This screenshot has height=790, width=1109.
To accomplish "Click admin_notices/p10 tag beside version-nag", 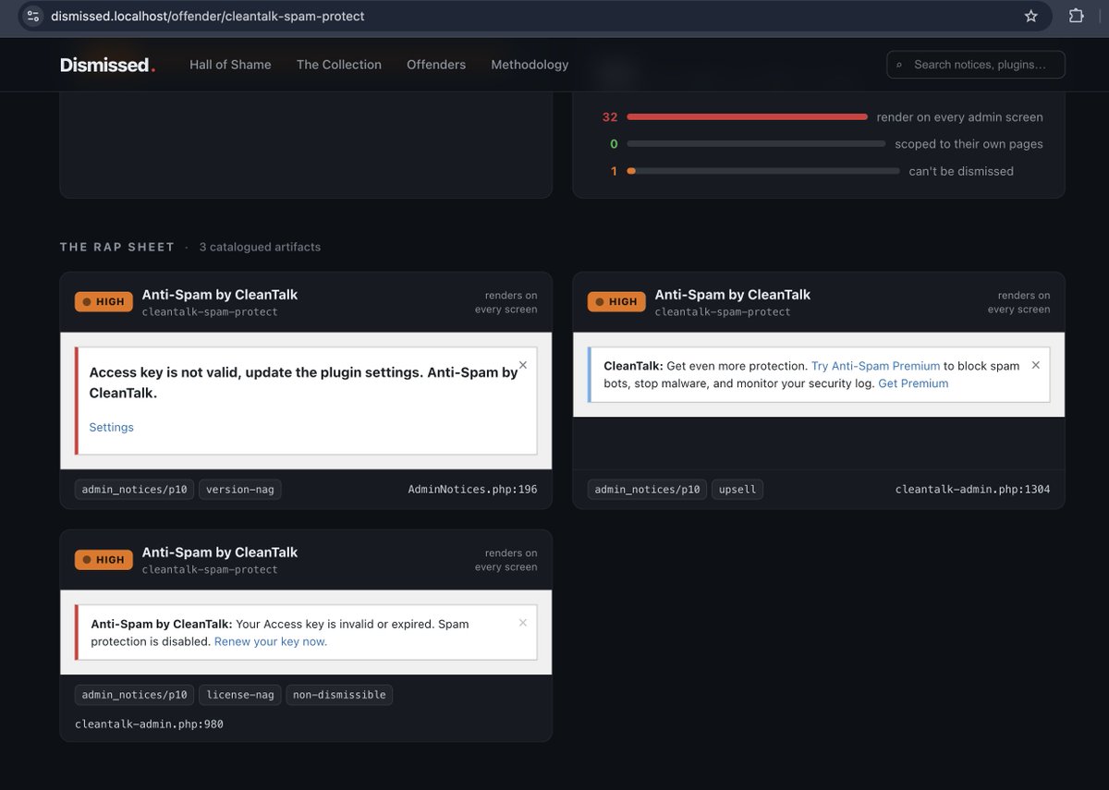I will [135, 490].
